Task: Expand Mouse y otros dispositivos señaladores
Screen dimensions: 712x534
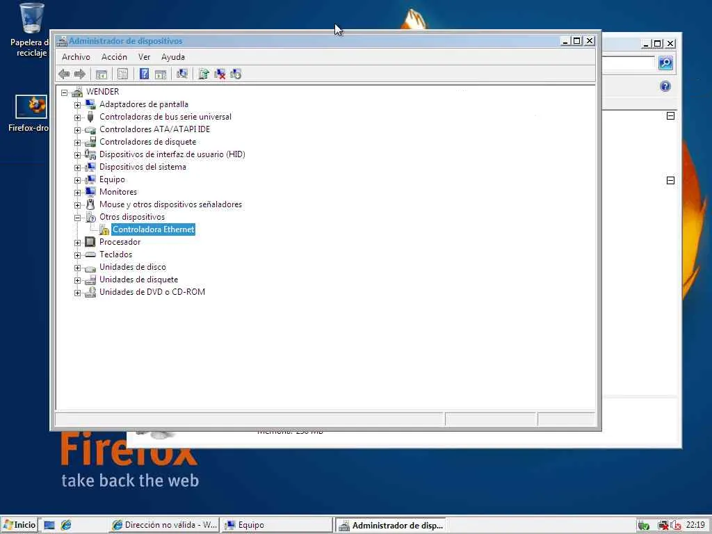Action: pos(78,205)
